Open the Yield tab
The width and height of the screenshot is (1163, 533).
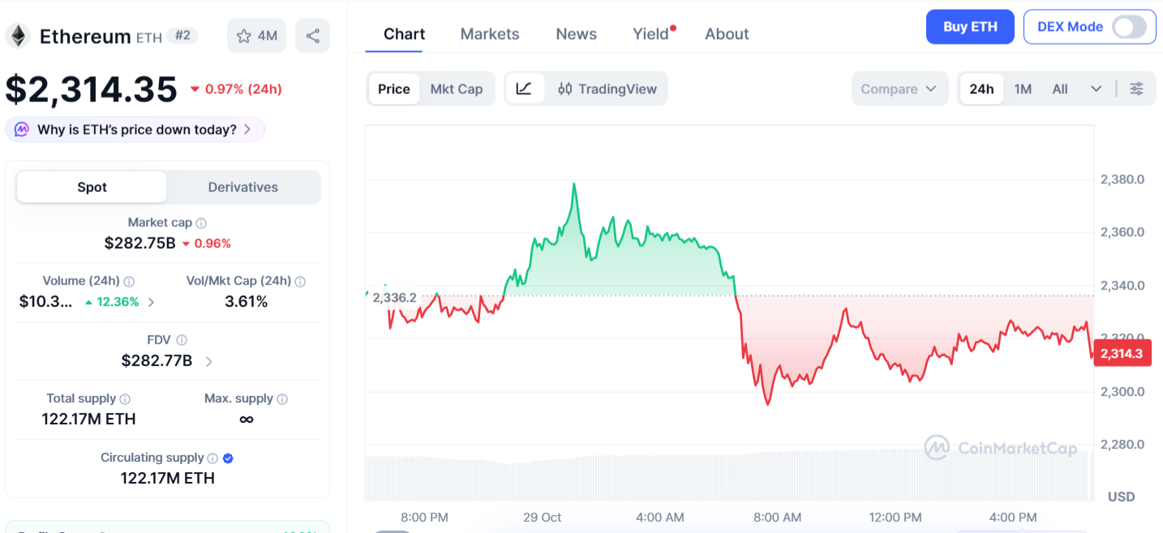pos(652,34)
